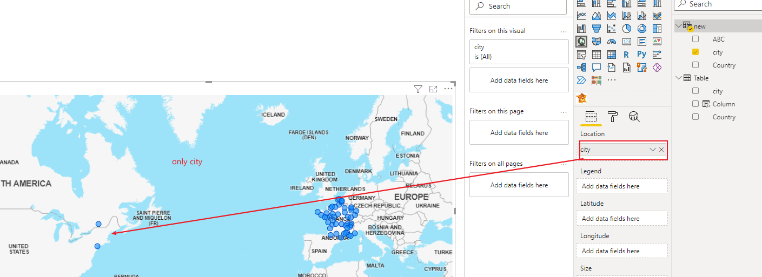Select the Q&A speech bubble visual
The height and width of the screenshot is (277, 762).
pyautogui.click(x=597, y=67)
